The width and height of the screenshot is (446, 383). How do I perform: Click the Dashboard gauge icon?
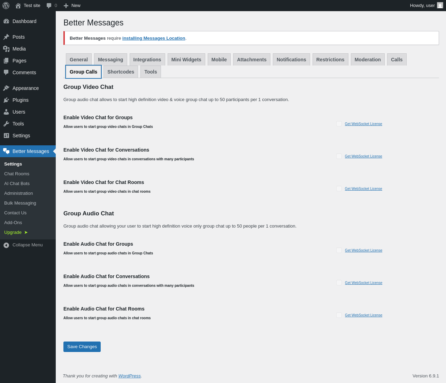pyautogui.click(x=6, y=21)
